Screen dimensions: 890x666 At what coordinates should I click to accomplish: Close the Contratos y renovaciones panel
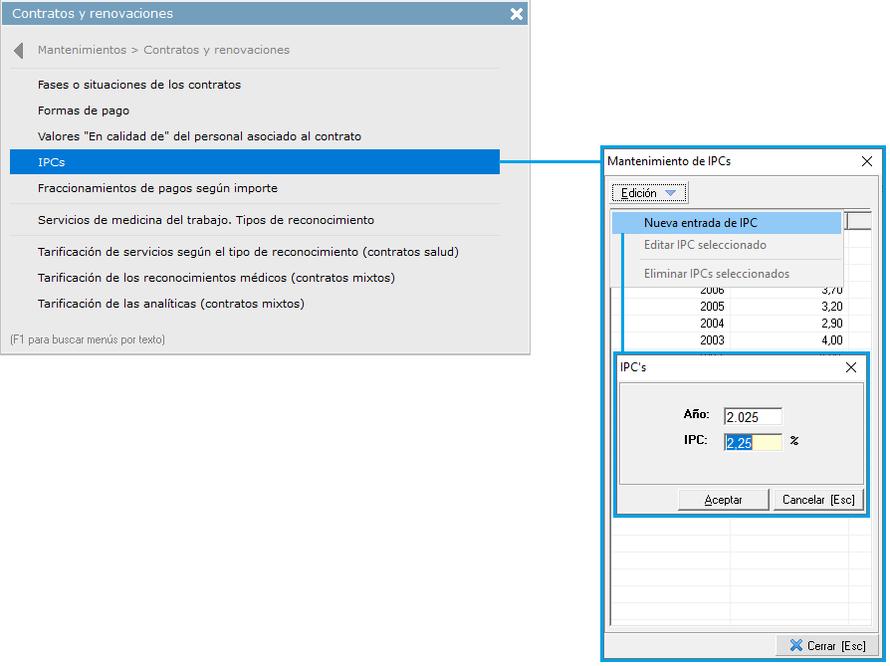516,14
